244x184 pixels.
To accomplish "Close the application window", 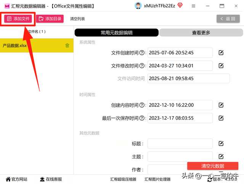I will 236,6.
